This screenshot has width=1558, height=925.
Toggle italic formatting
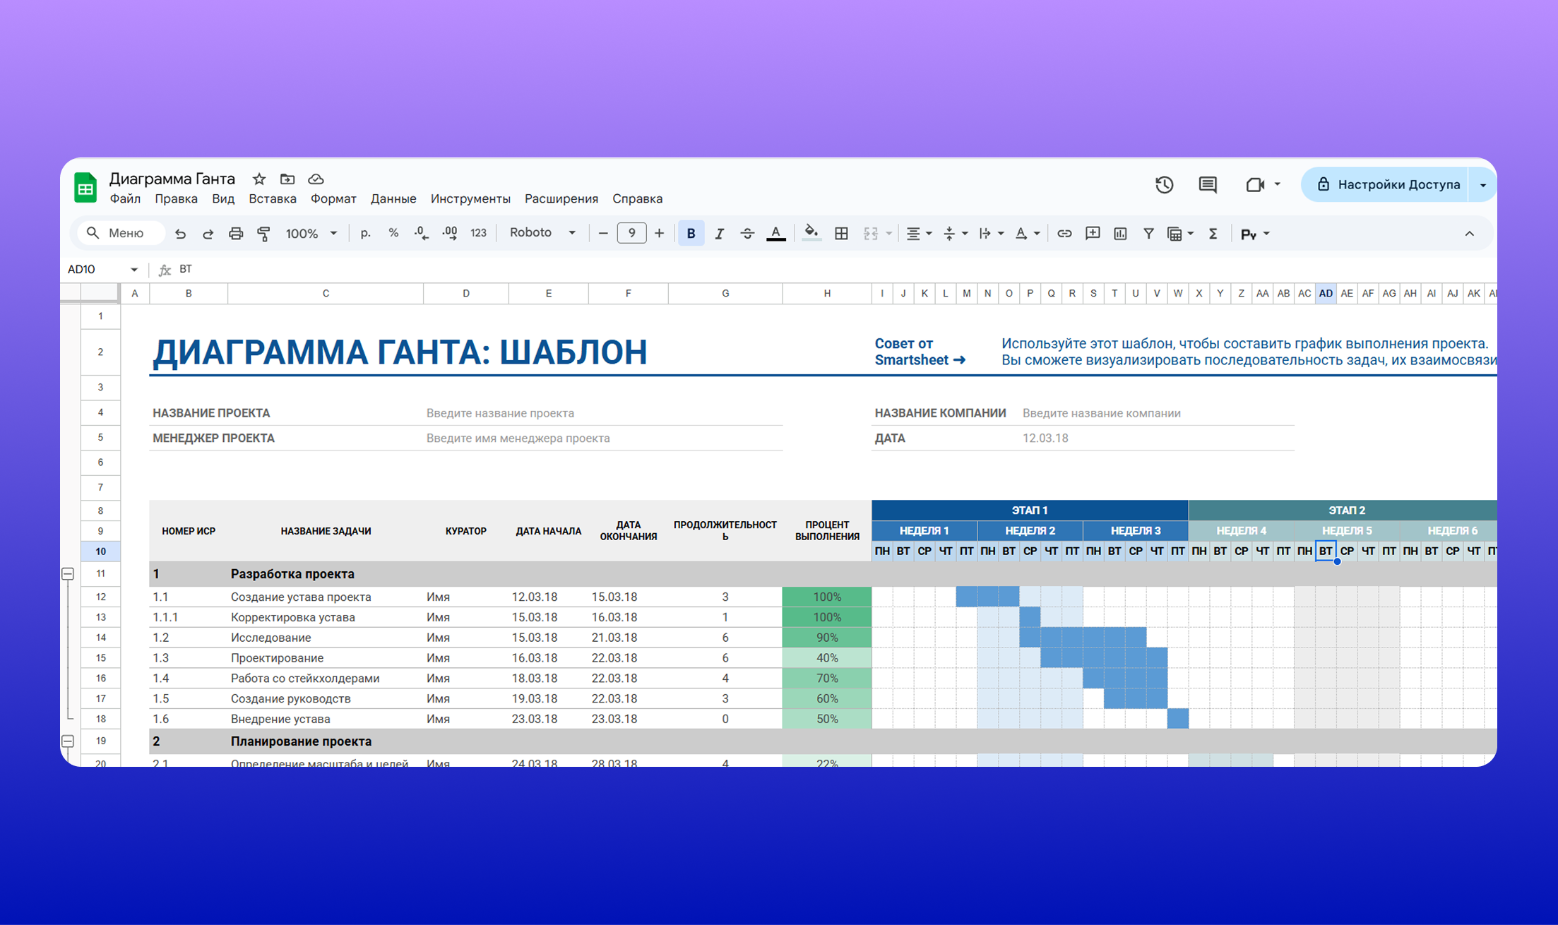719,233
